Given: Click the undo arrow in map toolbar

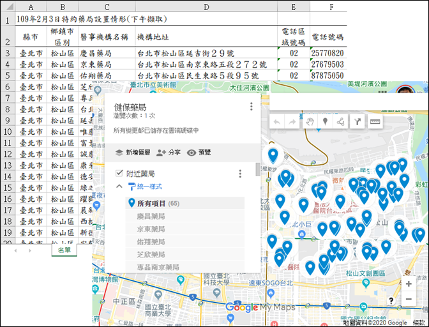Looking at the screenshot, I should coord(277,121).
